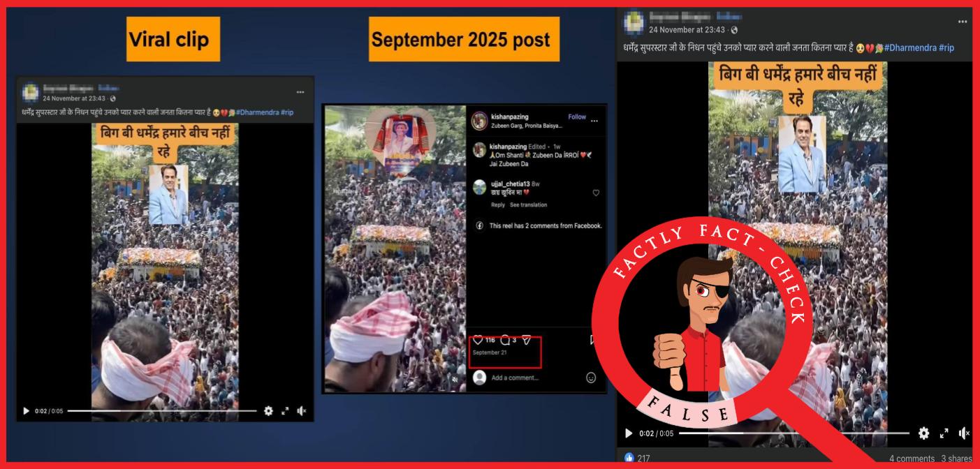
Task: Play the right Facebook video
Action: pos(629,433)
